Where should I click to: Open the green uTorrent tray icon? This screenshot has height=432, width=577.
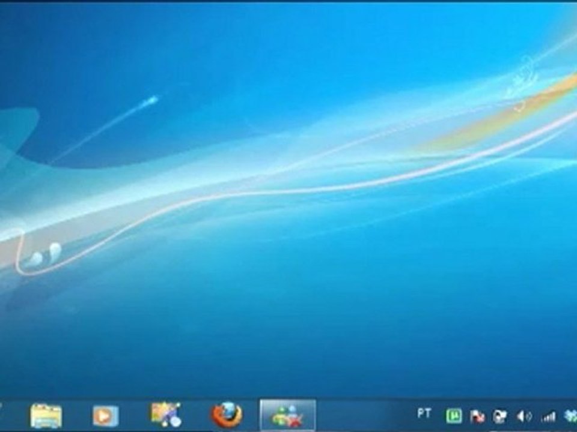(x=454, y=416)
